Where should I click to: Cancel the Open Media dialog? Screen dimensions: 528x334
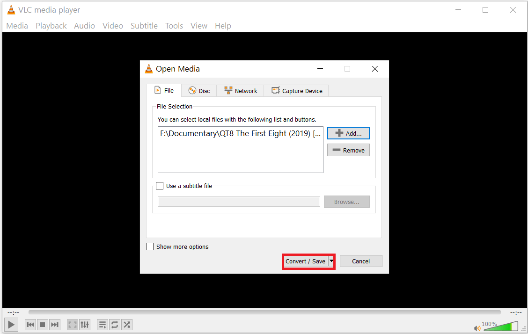coord(360,261)
